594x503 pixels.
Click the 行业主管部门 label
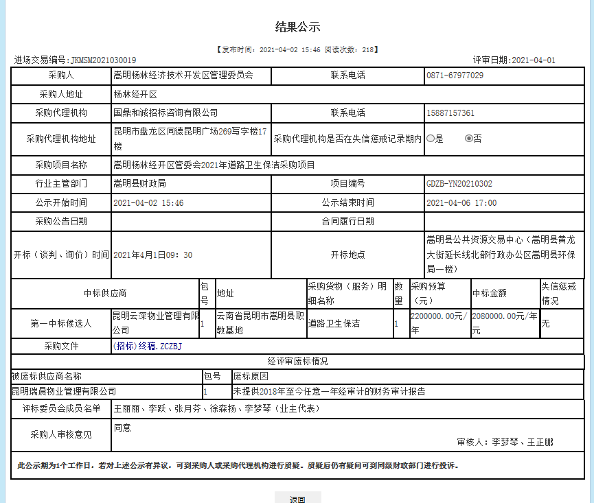tap(61, 183)
